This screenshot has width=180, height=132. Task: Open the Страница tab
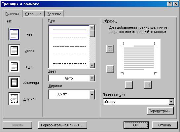coord(33,14)
